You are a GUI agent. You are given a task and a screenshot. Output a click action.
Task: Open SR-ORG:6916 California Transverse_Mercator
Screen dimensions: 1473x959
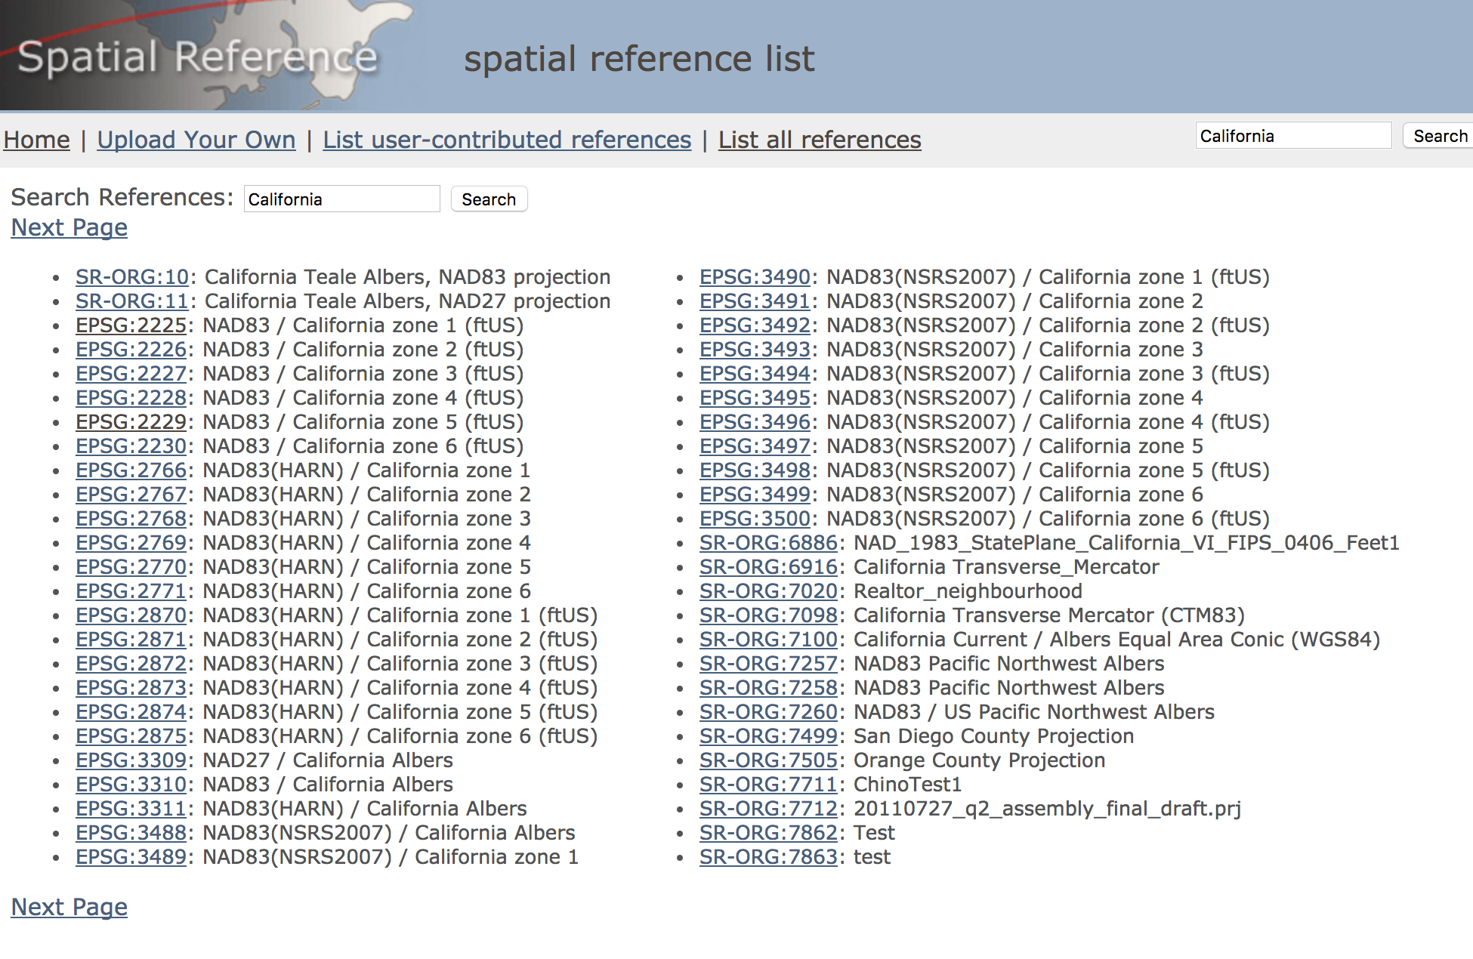[x=769, y=567]
